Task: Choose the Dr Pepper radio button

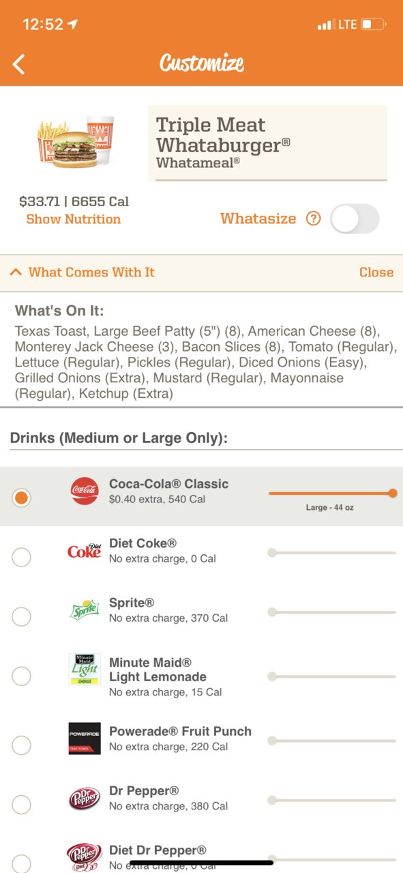Action: [x=21, y=805]
